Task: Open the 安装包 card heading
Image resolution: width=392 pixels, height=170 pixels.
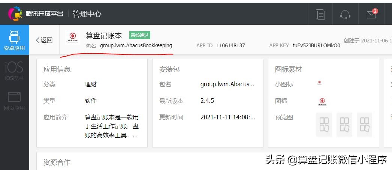Action: coord(169,69)
